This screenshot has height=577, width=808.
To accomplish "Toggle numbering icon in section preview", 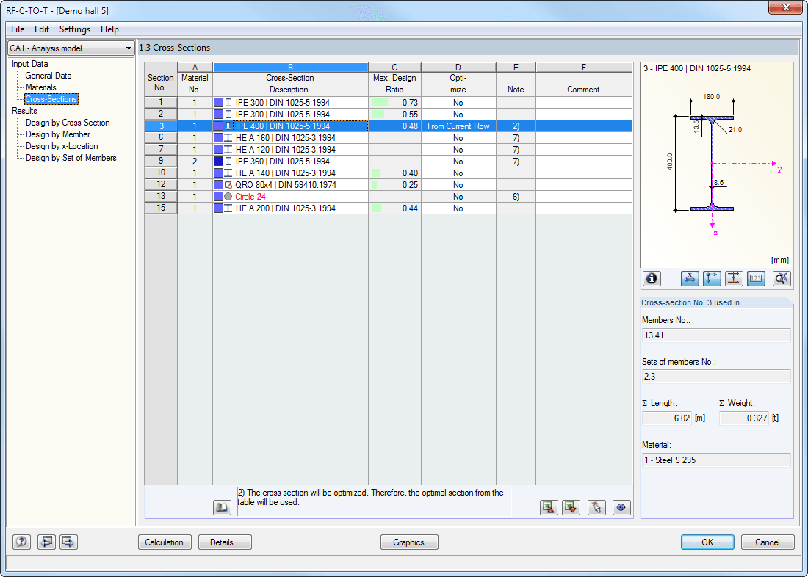I will [x=756, y=279].
